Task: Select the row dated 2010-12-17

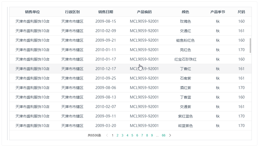Action: click(105, 69)
